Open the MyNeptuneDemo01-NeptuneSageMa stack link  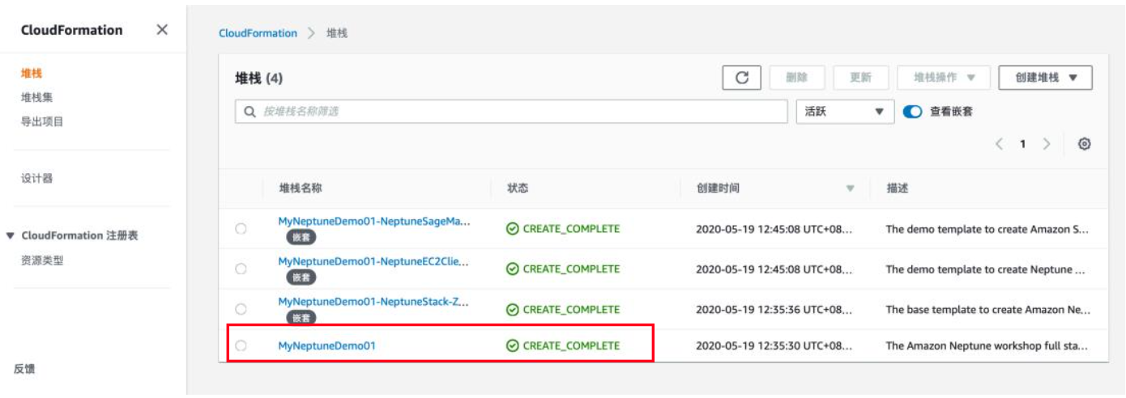(x=374, y=221)
